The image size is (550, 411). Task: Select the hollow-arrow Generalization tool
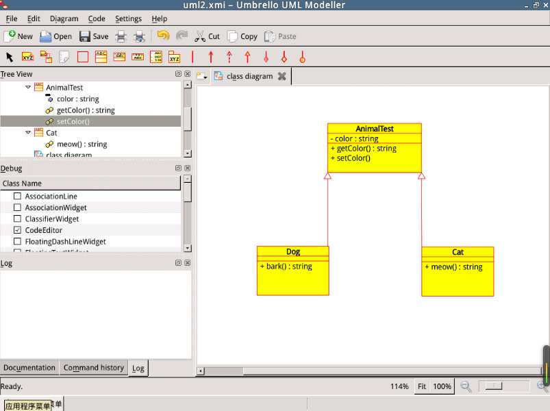point(247,57)
